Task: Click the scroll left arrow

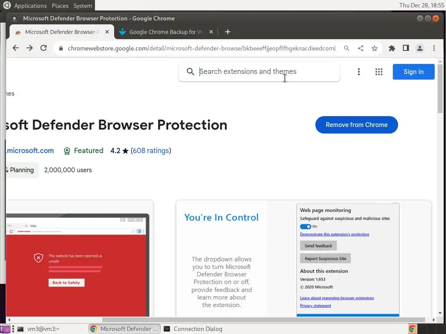Action: tap(9, 320)
